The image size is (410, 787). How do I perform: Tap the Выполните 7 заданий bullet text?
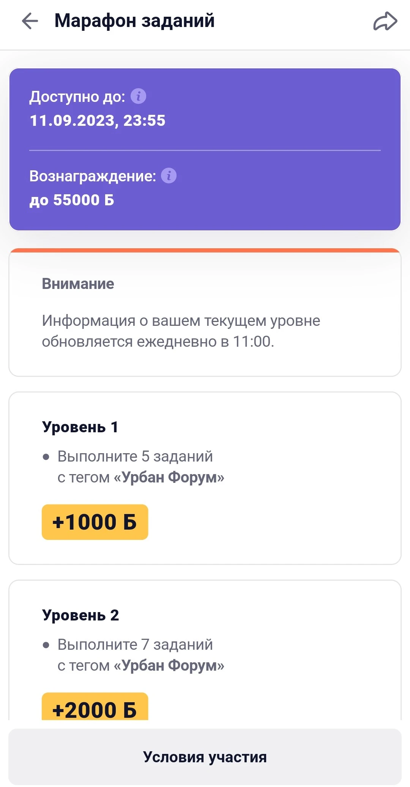pyautogui.click(x=135, y=644)
